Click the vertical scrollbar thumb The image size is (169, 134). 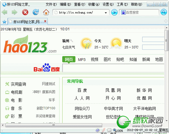point(166,41)
